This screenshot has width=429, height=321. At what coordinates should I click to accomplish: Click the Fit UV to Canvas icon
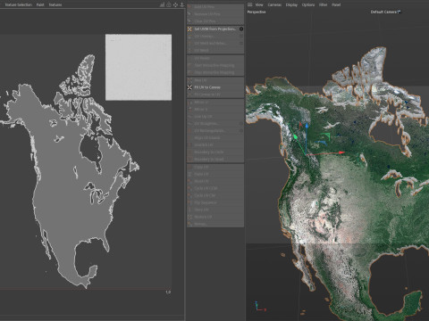click(189, 87)
